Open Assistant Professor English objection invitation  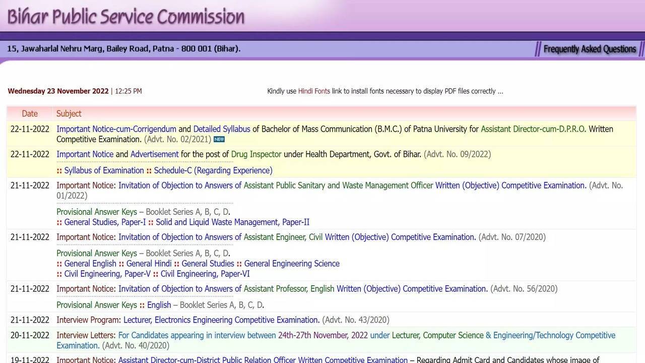pyautogui.click(x=302, y=289)
